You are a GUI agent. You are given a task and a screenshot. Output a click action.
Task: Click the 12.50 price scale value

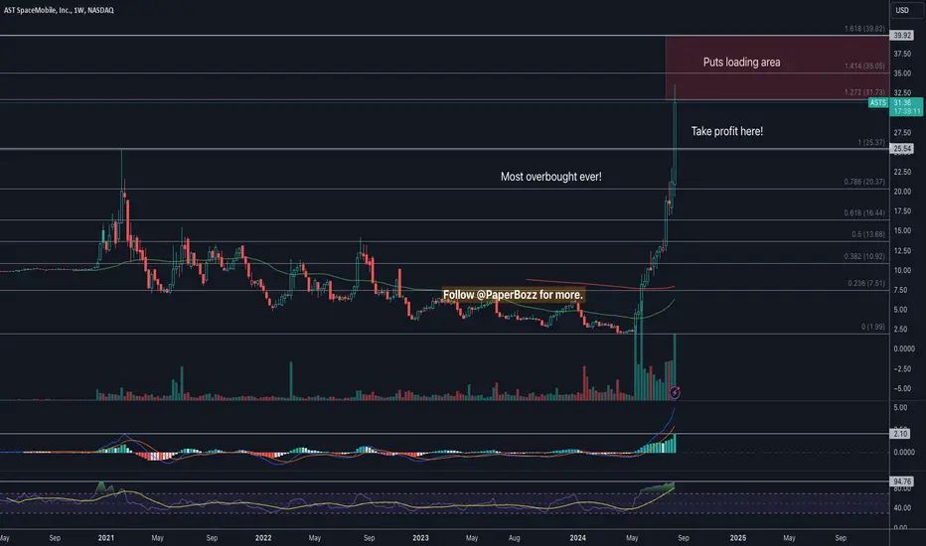(902, 251)
